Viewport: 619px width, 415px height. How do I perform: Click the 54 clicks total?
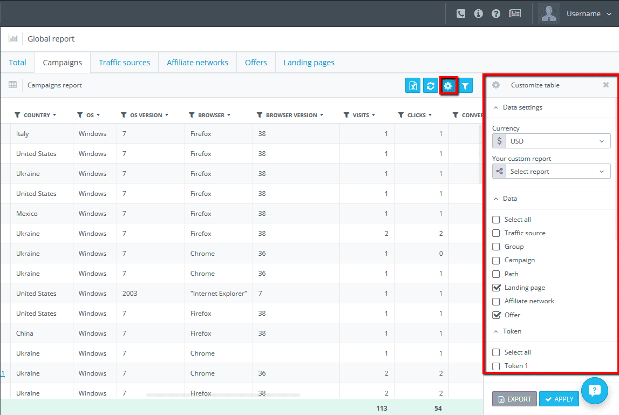tap(438, 409)
